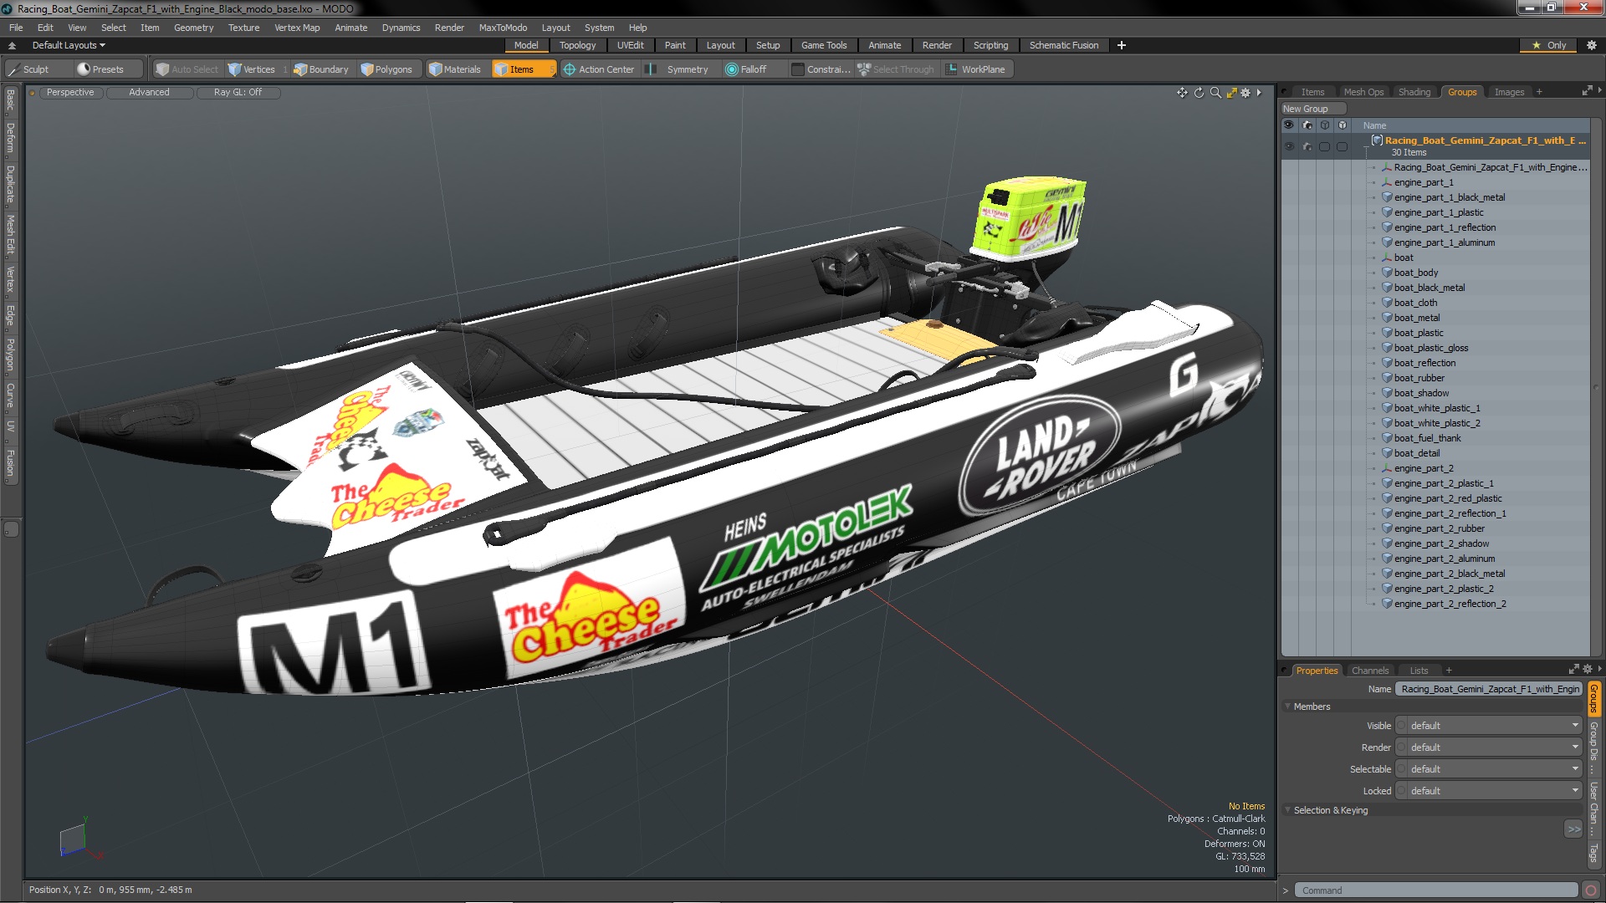The image size is (1606, 903).
Task: Open Presets browser icon
Action: 84,69
